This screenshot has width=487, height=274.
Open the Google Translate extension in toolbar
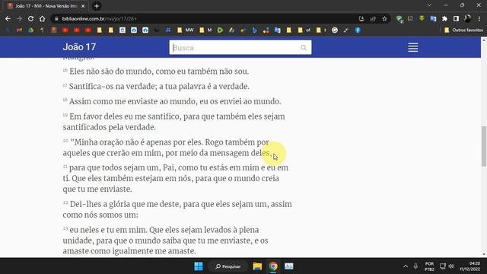pos(433,18)
